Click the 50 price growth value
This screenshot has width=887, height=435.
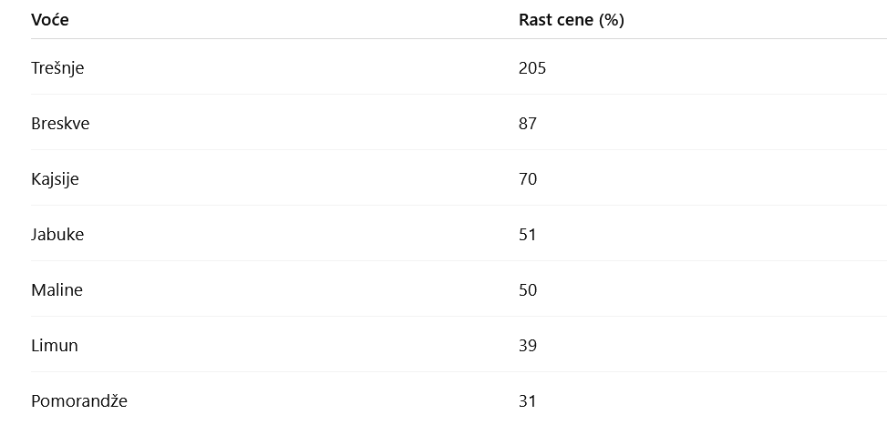pos(528,289)
